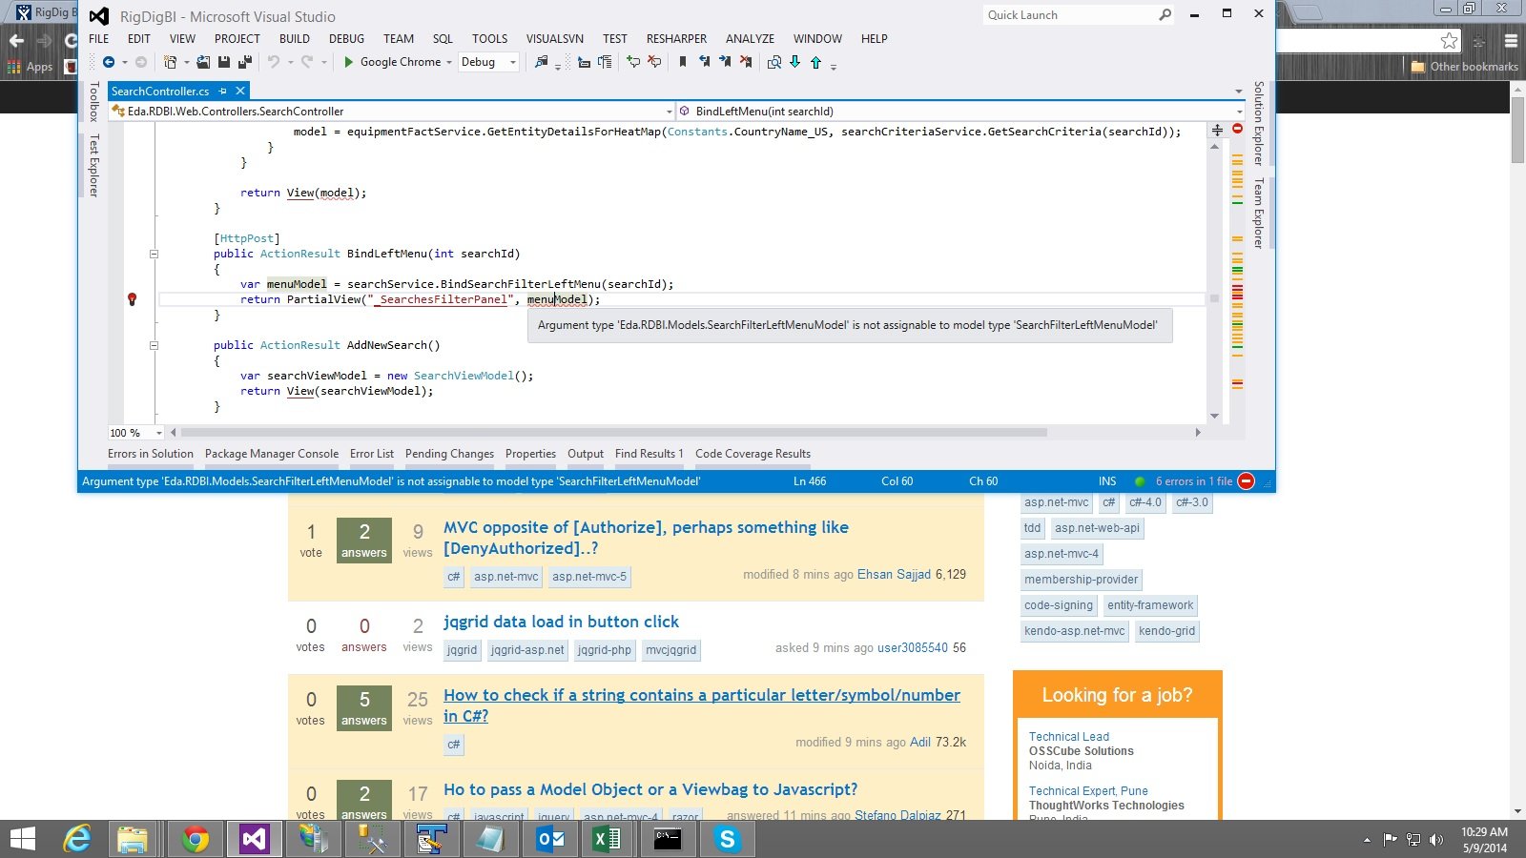This screenshot has width=1526, height=858.
Task: Click the Find in Files toolbar icon
Action: 542,62
